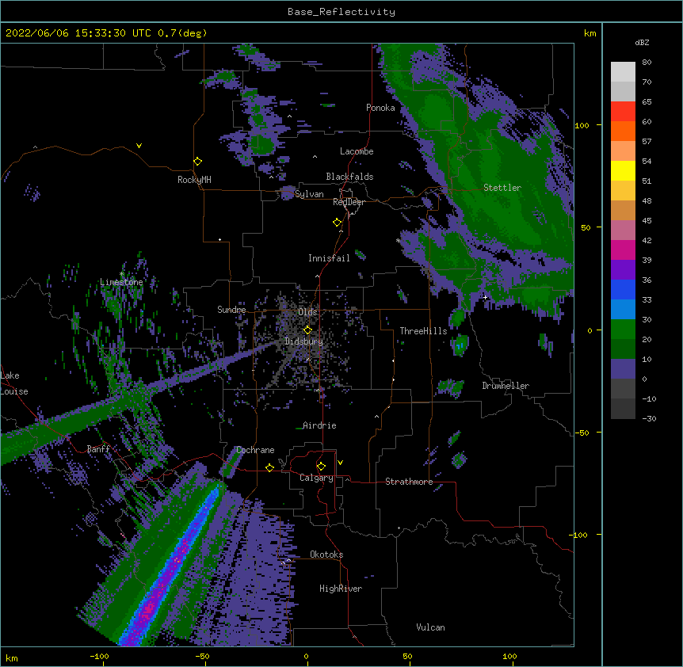Select the Drumheller city label
This screenshot has height=667, width=683.
pyautogui.click(x=506, y=386)
